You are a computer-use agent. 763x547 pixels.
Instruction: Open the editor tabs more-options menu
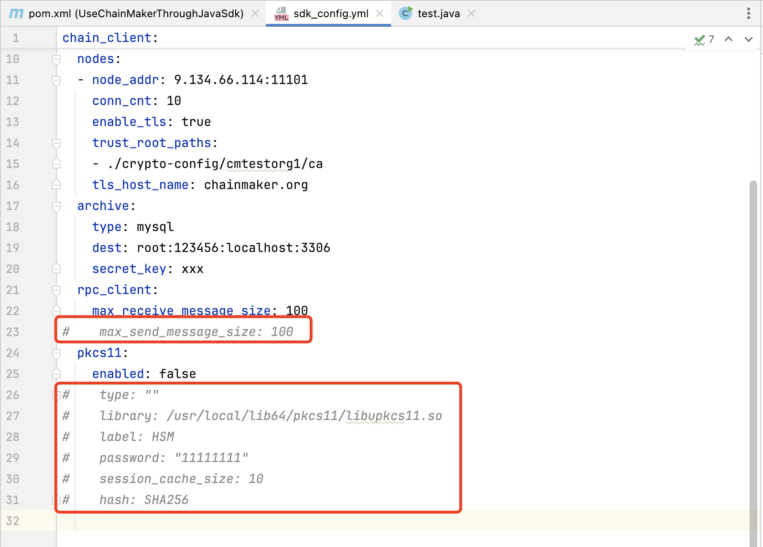click(x=748, y=13)
